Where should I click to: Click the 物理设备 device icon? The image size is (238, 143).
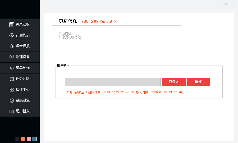pos(12,57)
